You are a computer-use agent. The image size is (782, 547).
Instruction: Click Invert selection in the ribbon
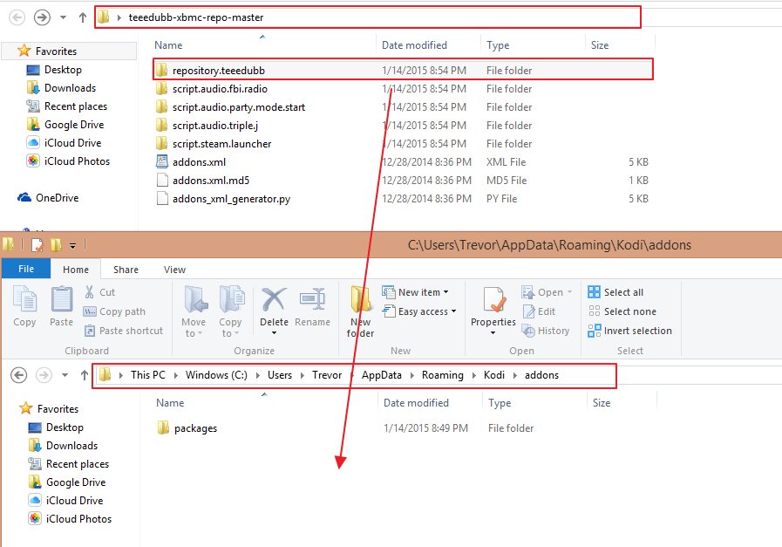tap(630, 331)
